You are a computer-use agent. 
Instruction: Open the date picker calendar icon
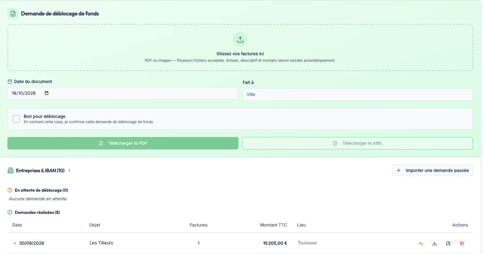tap(46, 93)
